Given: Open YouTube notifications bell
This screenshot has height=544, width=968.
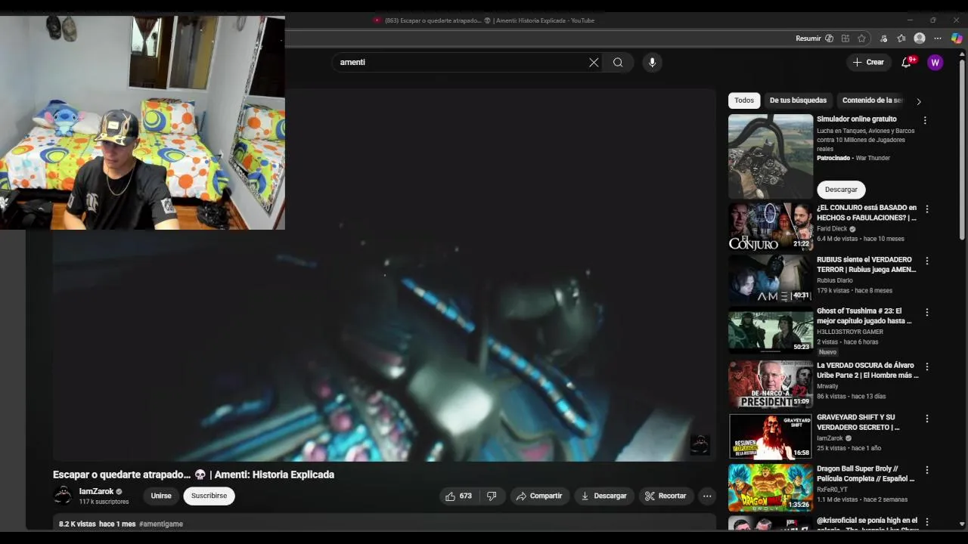Looking at the screenshot, I should [x=906, y=63].
